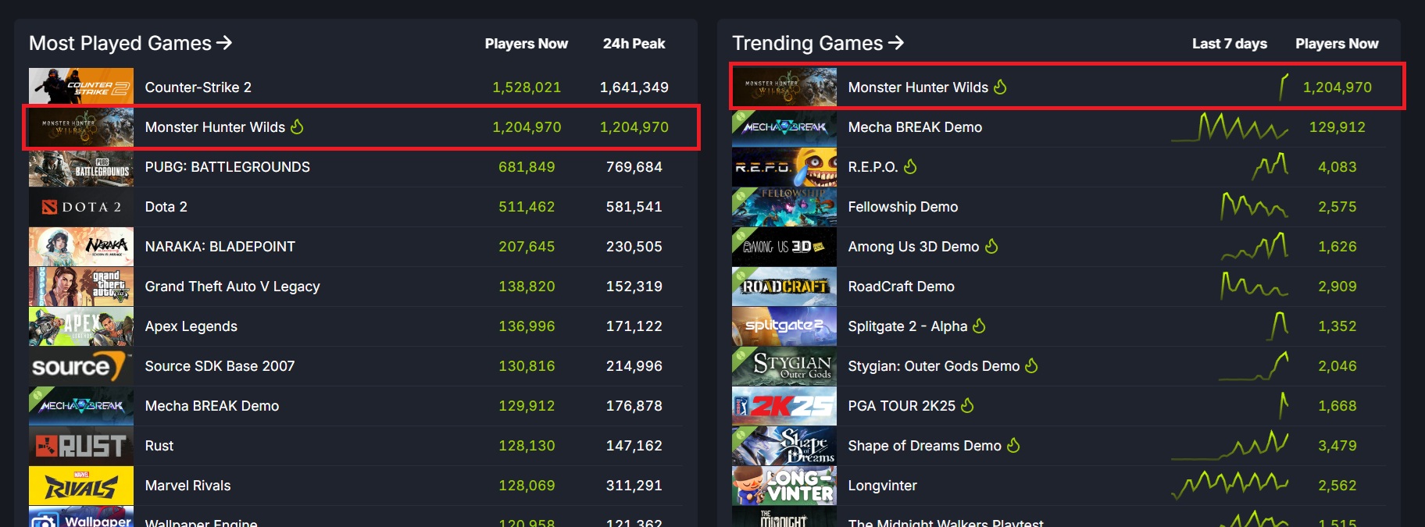
Task: Click the Last 7 days column header
Action: tap(1230, 44)
